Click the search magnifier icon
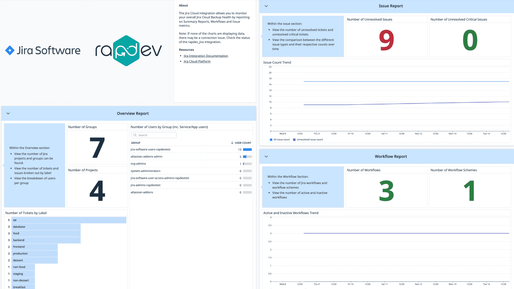Image resolution: width=514 pixels, height=289 pixels. pyautogui.click(x=135, y=135)
